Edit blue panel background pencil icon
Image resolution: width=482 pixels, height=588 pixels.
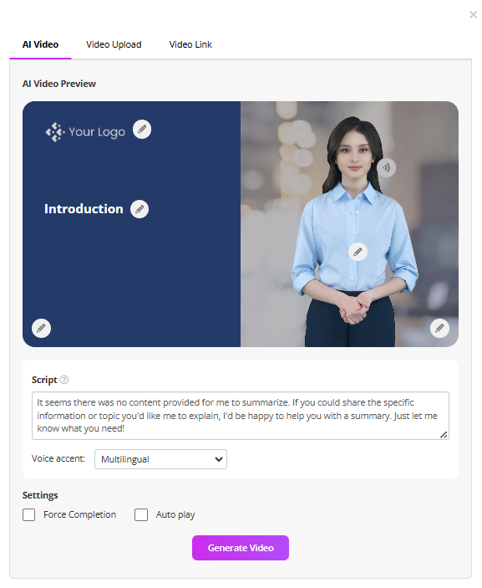41,328
